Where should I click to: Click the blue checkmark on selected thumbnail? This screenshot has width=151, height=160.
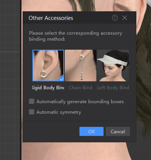pos(62,79)
